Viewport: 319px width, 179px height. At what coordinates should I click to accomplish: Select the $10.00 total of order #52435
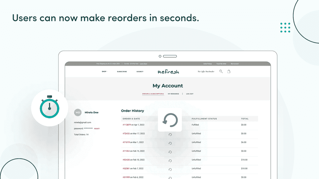(x=244, y=160)
